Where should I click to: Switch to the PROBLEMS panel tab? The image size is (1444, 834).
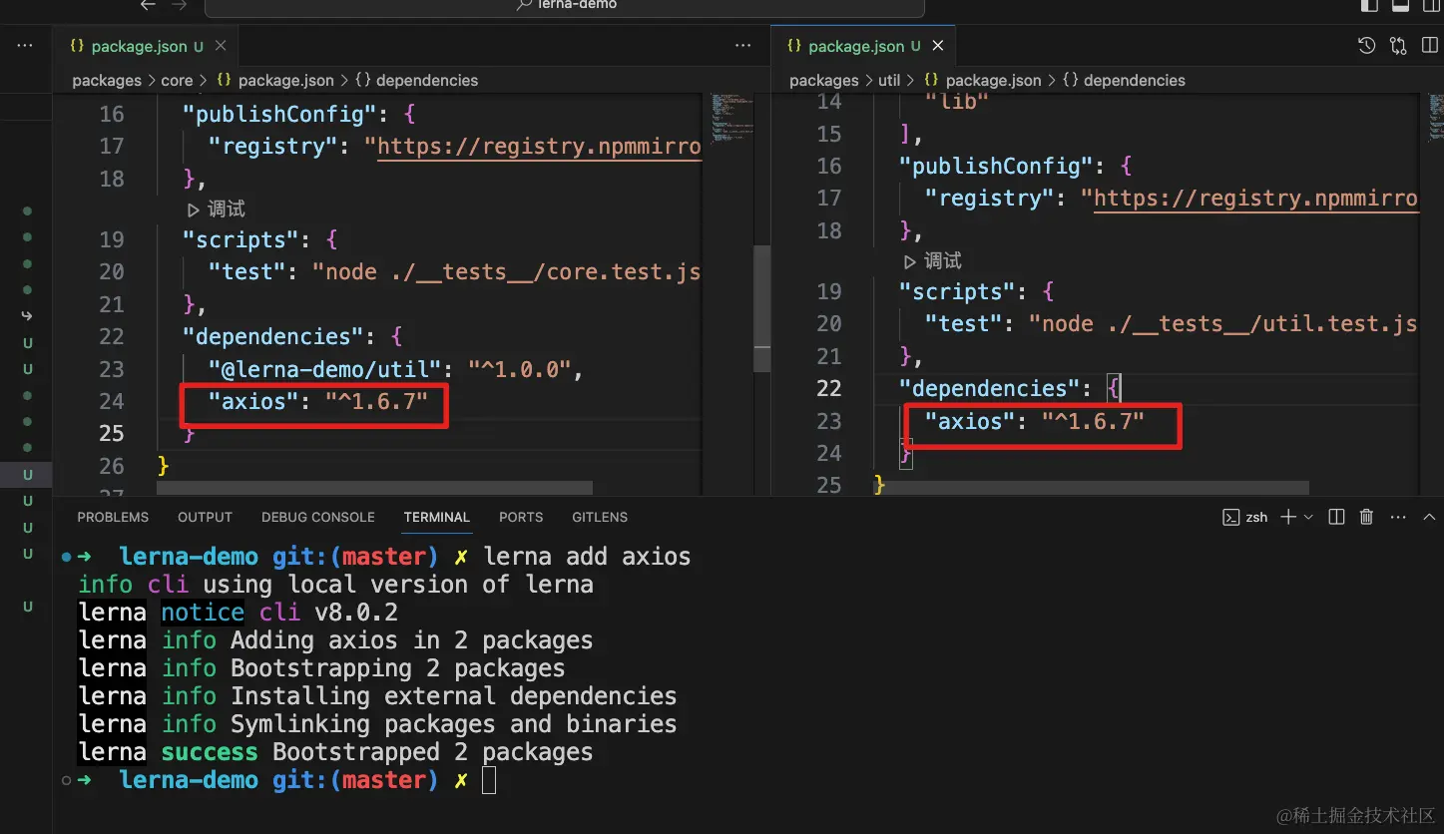(x=113, y=517)
